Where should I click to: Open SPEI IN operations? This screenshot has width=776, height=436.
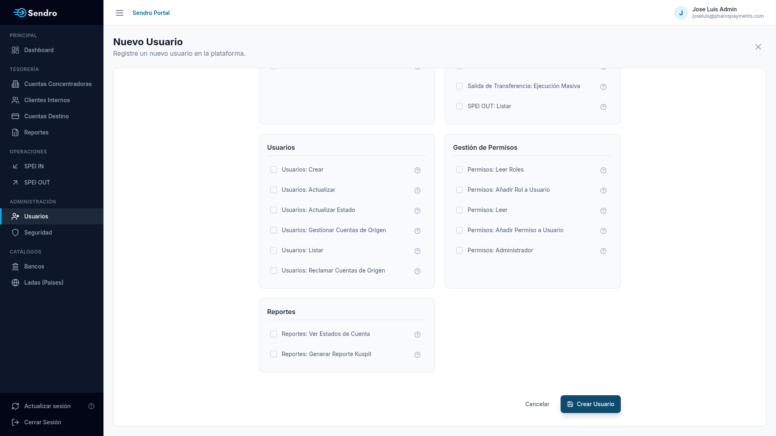pyautogui.click(x=52, y=166)
